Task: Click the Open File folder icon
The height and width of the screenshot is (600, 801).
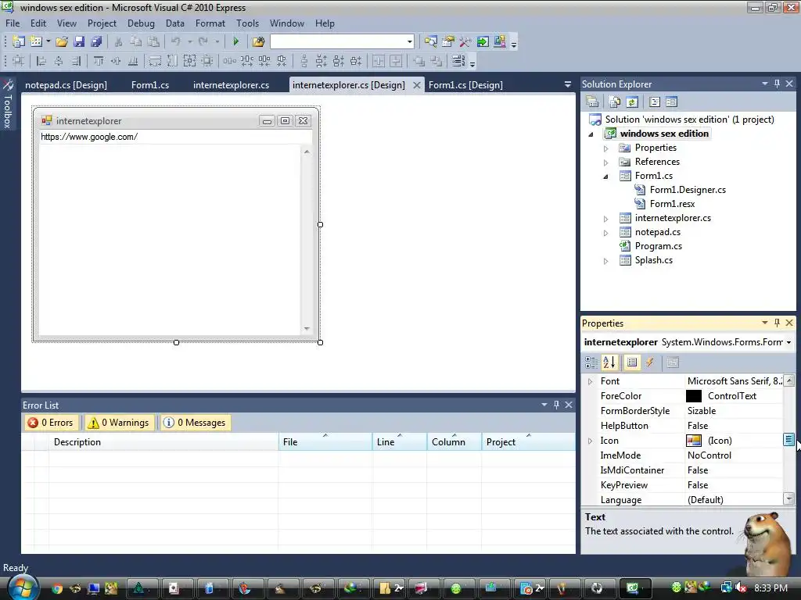Action: (x=62, y=42)
